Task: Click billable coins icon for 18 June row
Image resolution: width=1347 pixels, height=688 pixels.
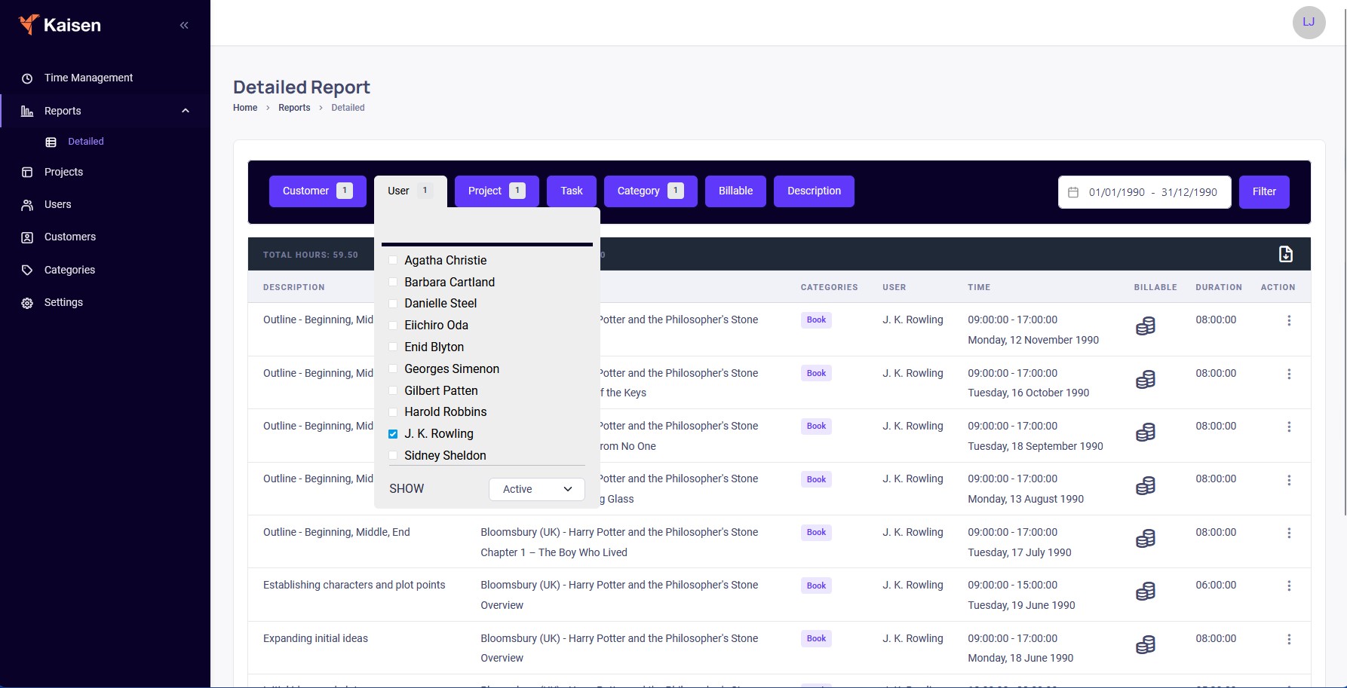Action: (x=1146, y=644)
